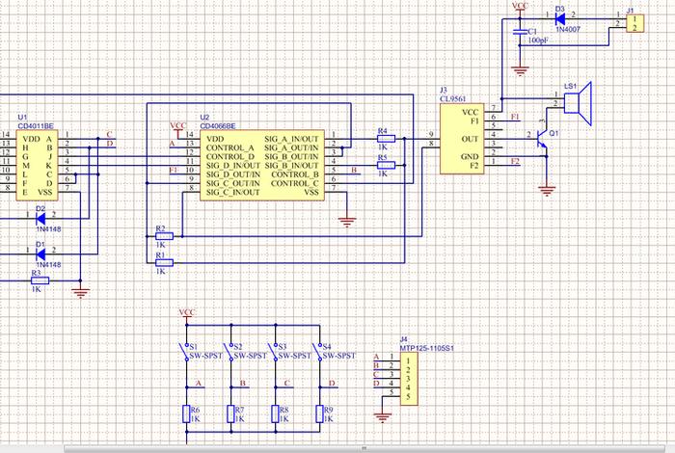This screenshot has width=675, height=453.
Task: Select ground symbol under capacitor C1
Action: 520,71
